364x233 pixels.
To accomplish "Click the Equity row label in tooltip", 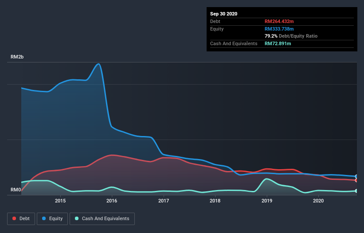I will pyautogui.click(x=217, y=29).
